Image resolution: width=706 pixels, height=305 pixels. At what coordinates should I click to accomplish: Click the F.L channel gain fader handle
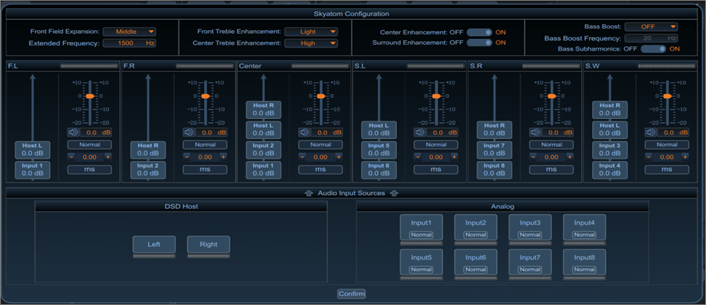coord(90,96)
